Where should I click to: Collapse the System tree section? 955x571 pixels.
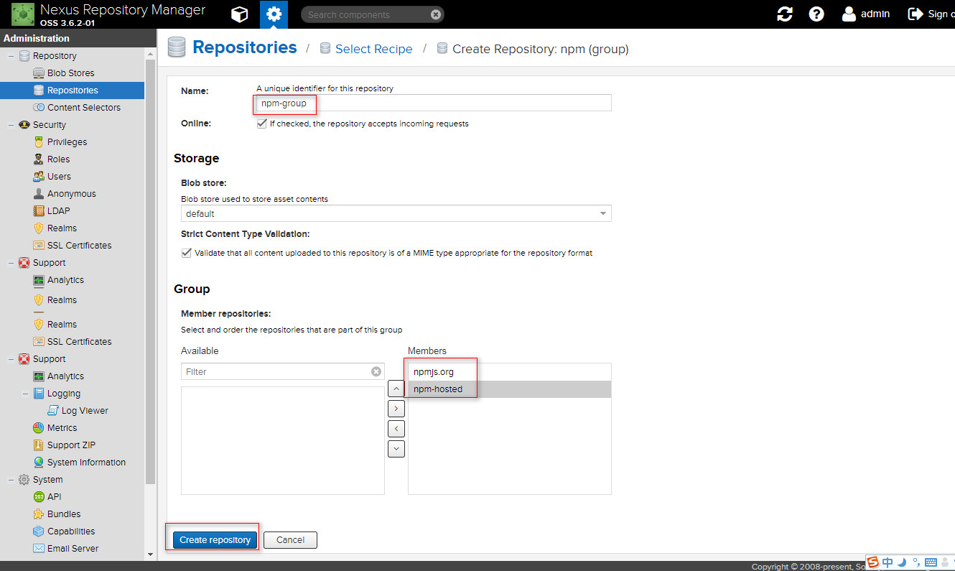pyautogui.click(x=11, y=480)
